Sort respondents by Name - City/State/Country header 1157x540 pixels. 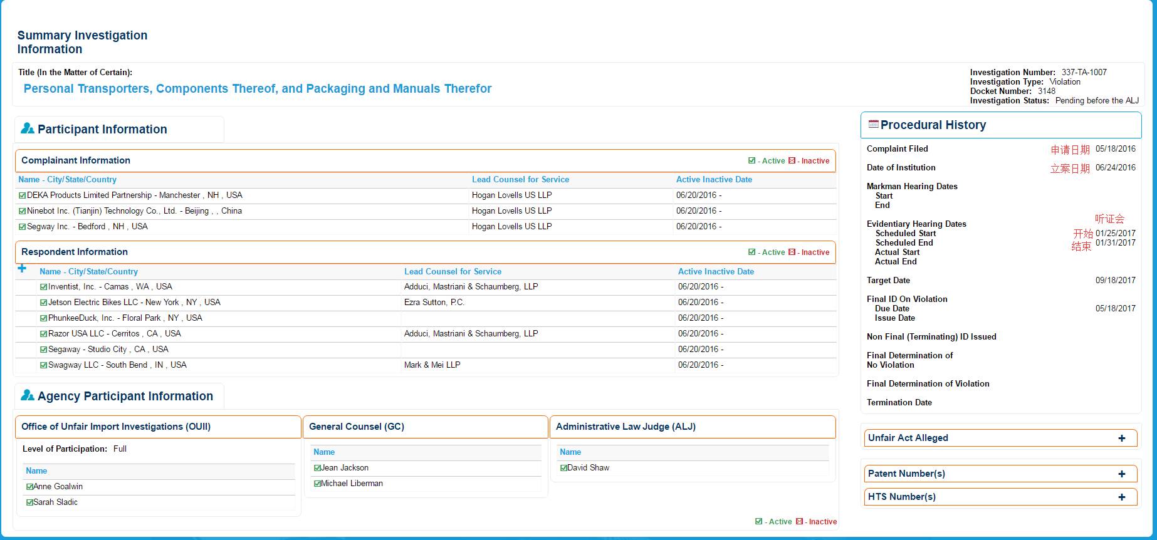pyautogui.click(x=88, y=272)
